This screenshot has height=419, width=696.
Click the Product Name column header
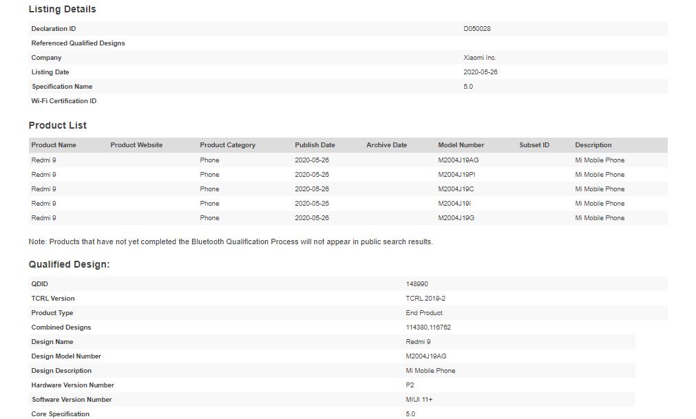[54, 145]
